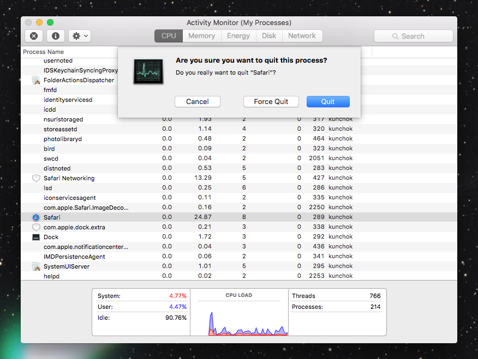Switch to the CPU tab

click(x=169, y=36)
